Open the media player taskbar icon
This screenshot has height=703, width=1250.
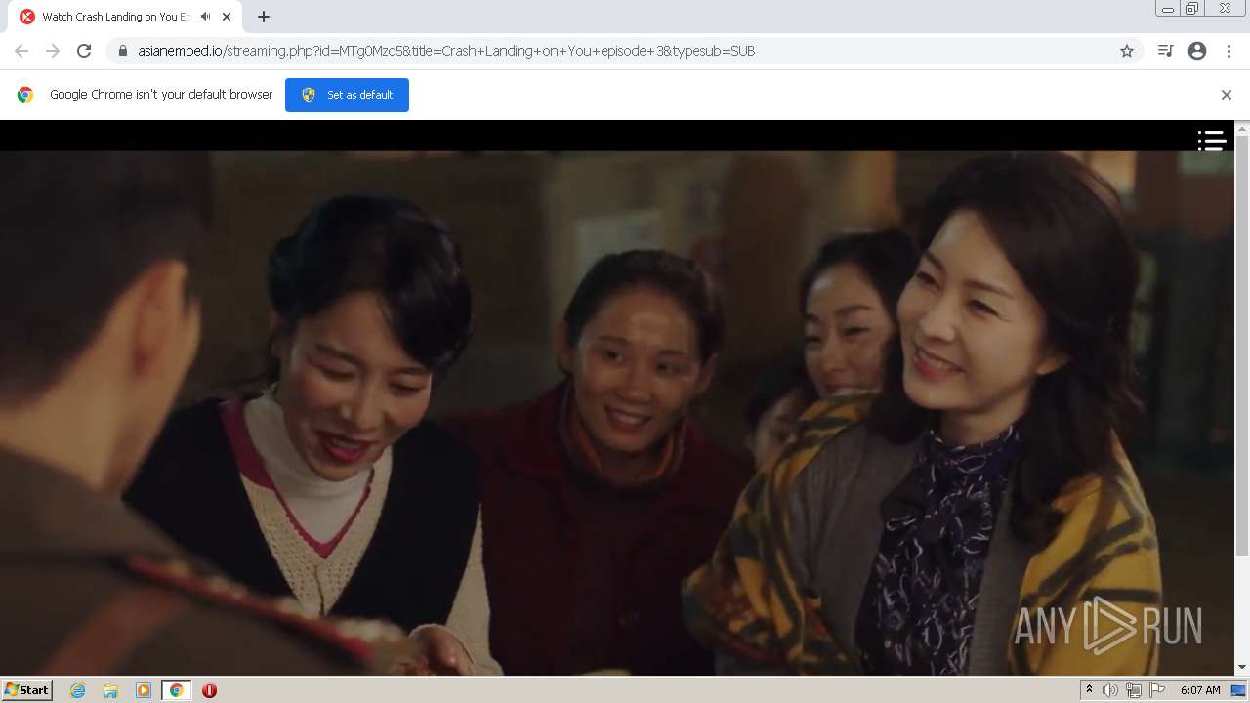[144, 690]
